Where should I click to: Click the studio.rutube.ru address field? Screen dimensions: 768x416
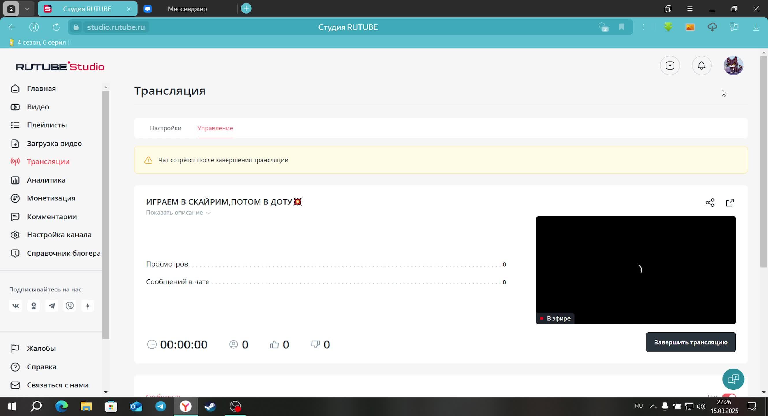[x=116, y=27]
